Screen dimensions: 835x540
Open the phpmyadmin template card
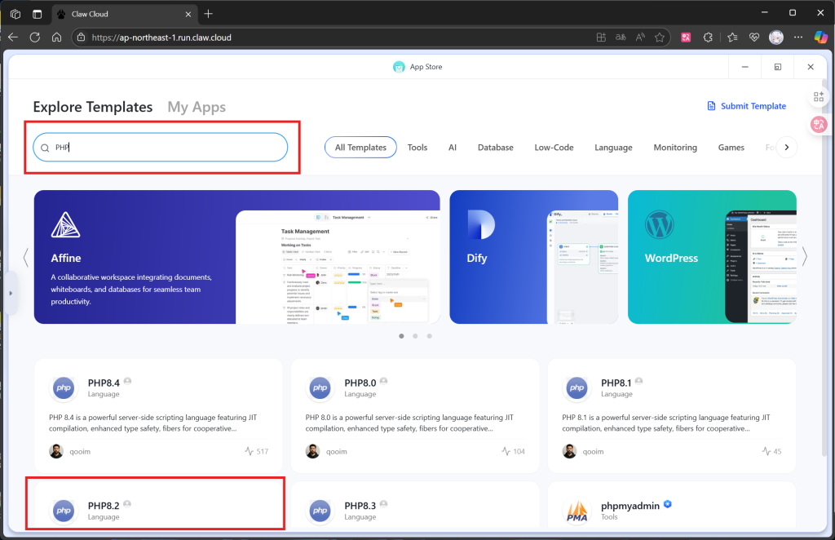pyautogui.click(x=672, y=506)
